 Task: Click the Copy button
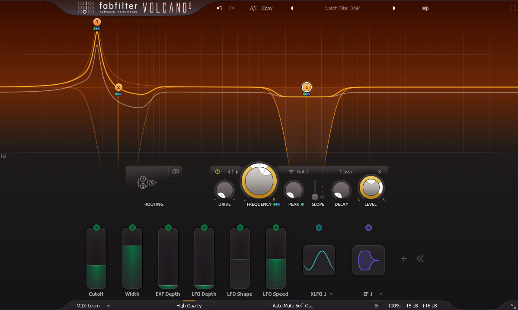267,8
